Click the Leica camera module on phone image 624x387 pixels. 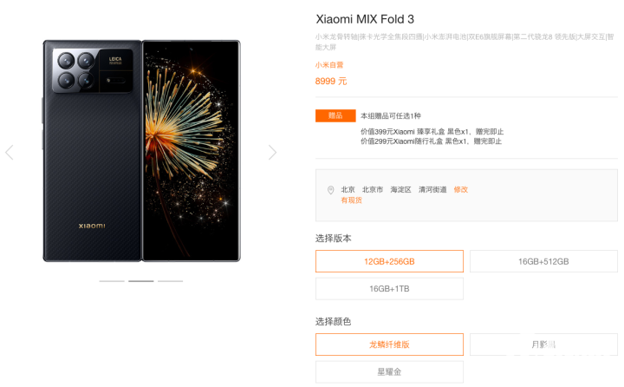[93, 71]
